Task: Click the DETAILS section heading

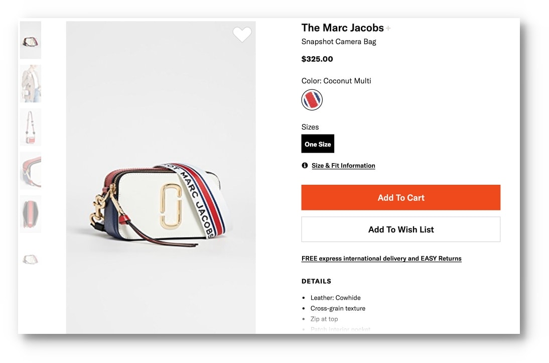Action: click(316, 281)
